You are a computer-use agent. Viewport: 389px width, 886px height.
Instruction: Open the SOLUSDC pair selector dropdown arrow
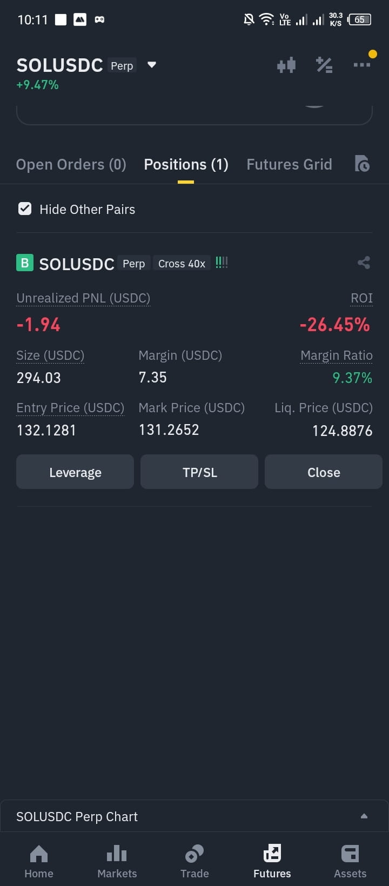[x=152, y=65]
